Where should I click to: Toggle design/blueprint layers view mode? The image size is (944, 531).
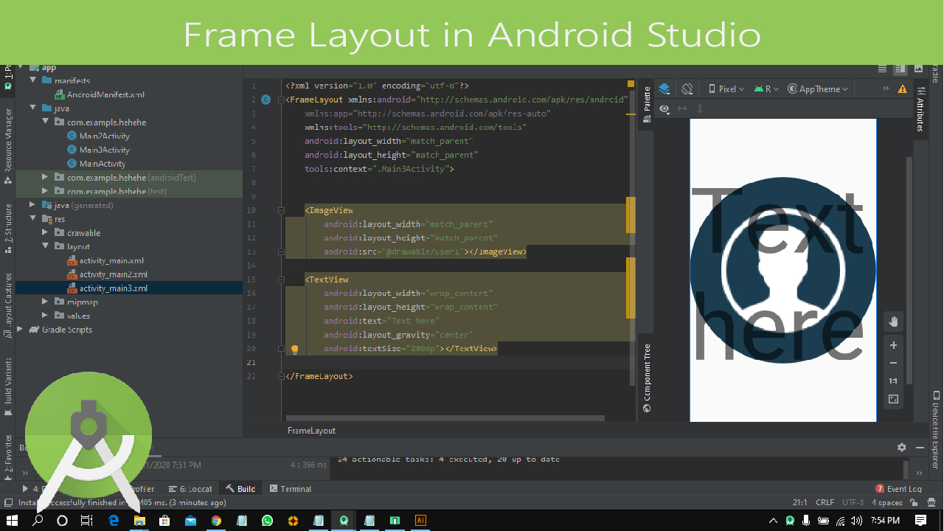point(663,88)
